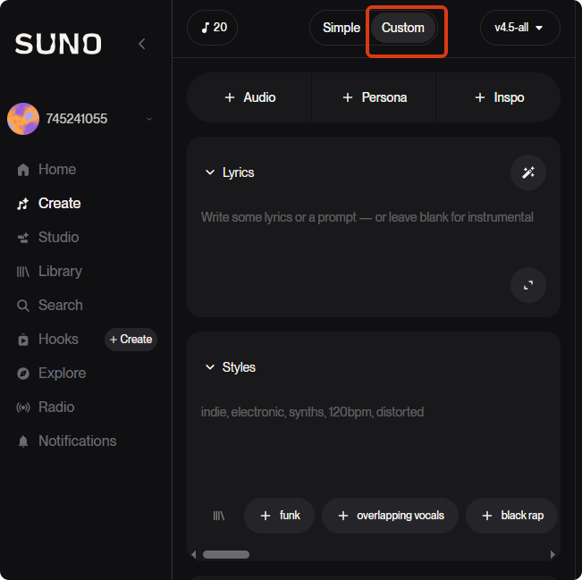
Task: Click the user profile avatar
Action: [23, 119]
